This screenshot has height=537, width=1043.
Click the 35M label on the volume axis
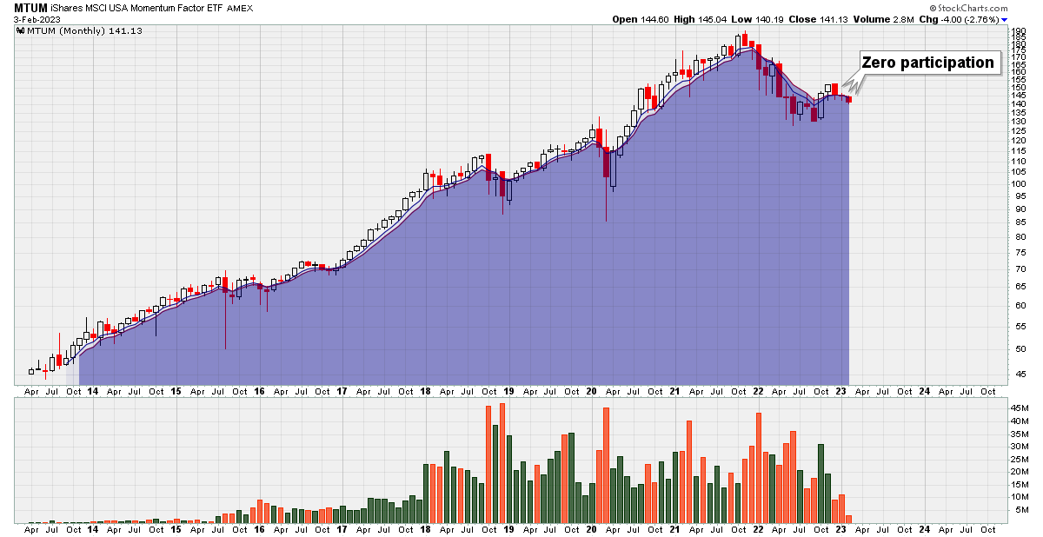pos(1020,434)
